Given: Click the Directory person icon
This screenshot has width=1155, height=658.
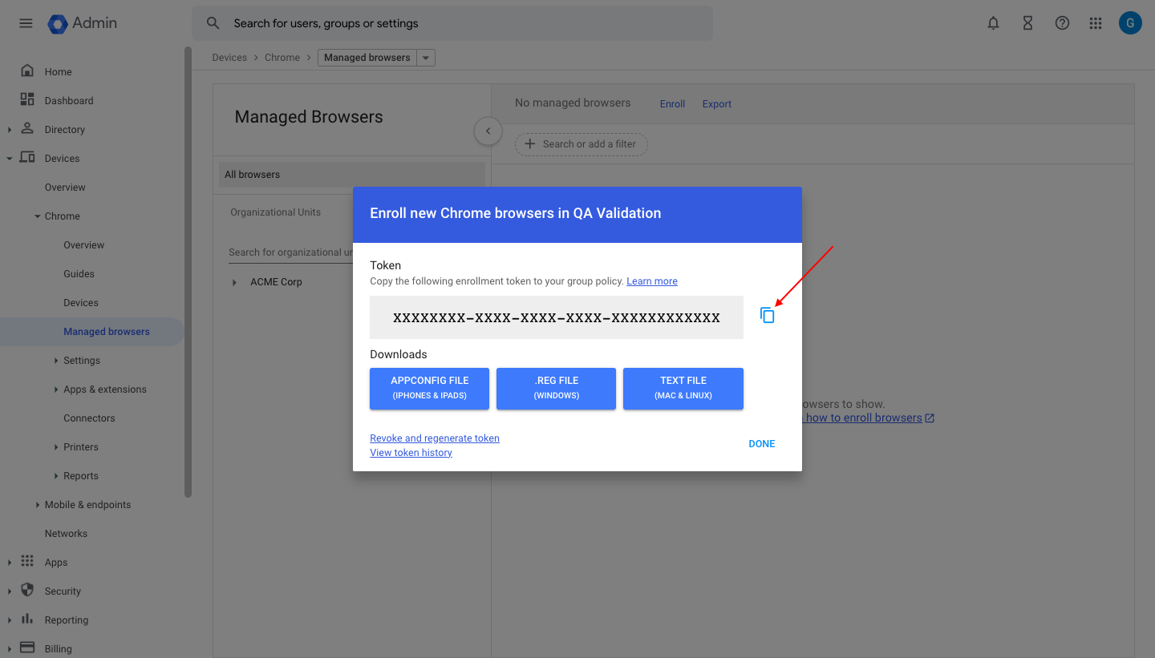Looking at the screenshot, I should point(27,128).
